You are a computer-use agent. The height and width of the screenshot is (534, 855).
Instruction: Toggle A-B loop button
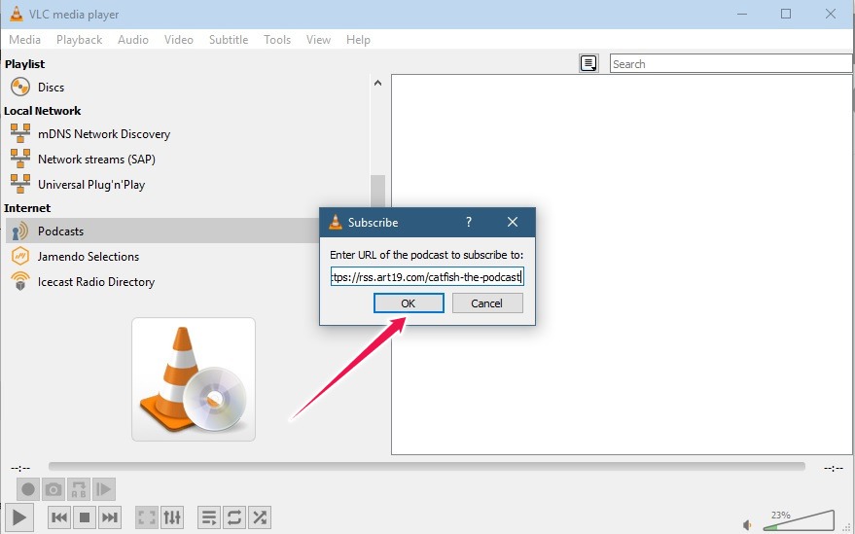pos(79,489)
